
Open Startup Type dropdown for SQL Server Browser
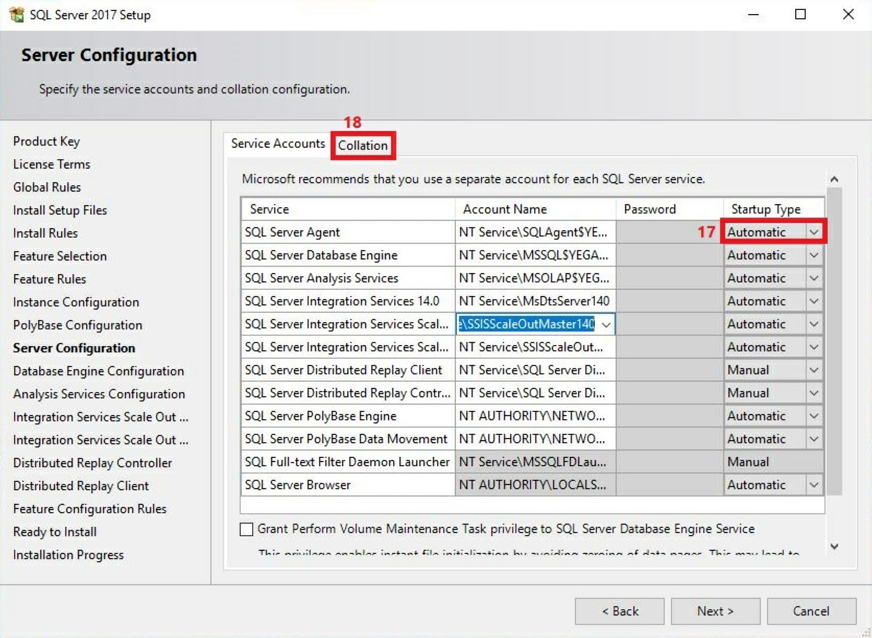tap(814, 485)
